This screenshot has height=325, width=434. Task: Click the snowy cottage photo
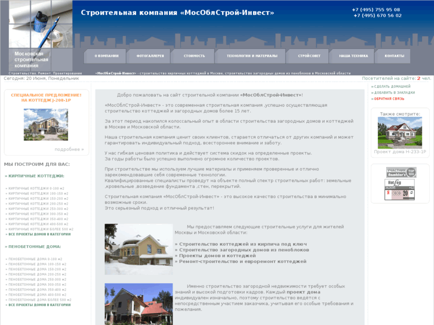pyautogui.click(x=138, y=249)
